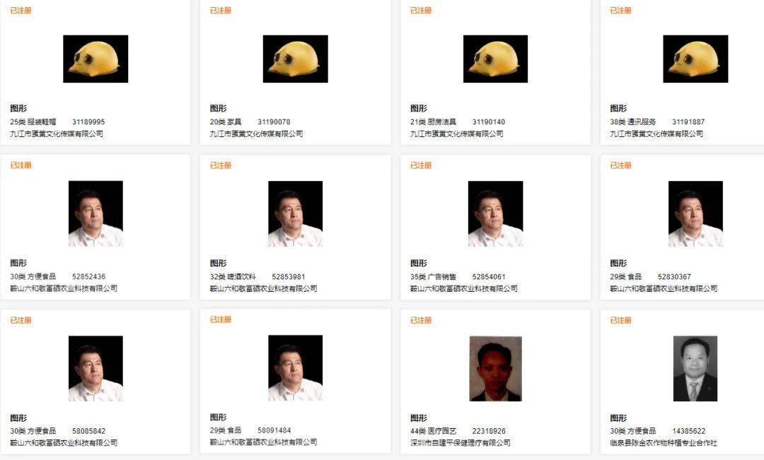
Task: Open portrait thumbnail for trademark 52830367
Action: 695,213
